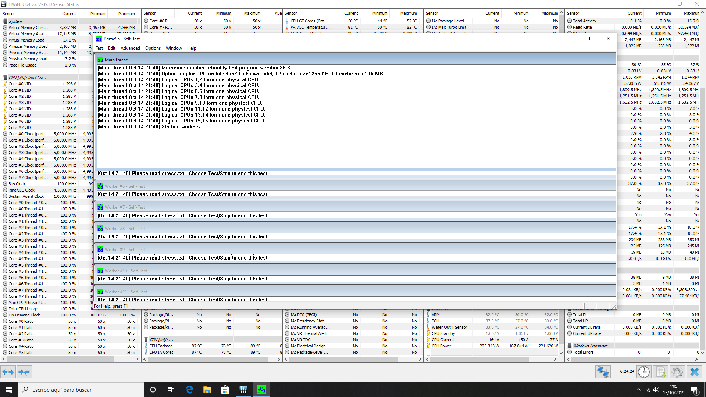Open the Prime95 Test menu
The height and width of the screenshot is (397, 706).
[99, 48]
